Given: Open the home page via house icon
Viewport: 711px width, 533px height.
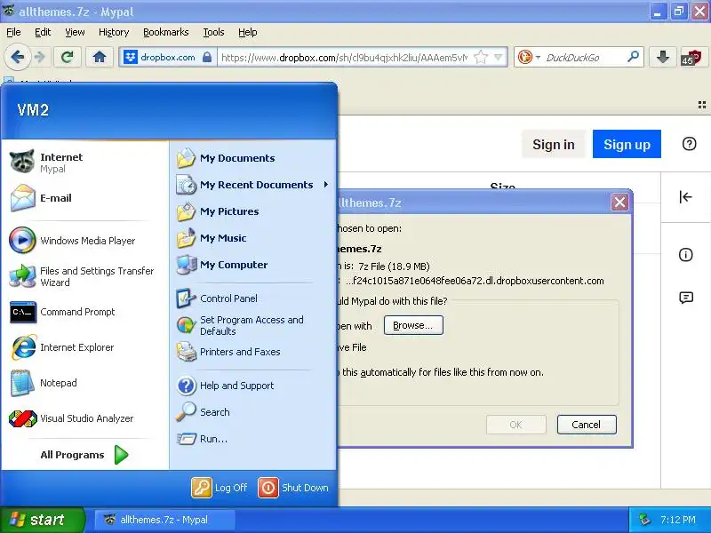Looking at the screenshot, I should click(x=100, y=57).
